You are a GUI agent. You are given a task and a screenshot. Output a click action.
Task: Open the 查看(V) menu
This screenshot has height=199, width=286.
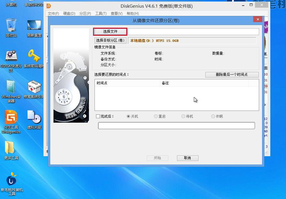click(x=116, y=14)
